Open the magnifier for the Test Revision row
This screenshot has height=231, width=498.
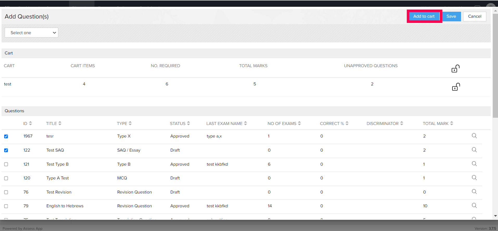pos(474,192)
